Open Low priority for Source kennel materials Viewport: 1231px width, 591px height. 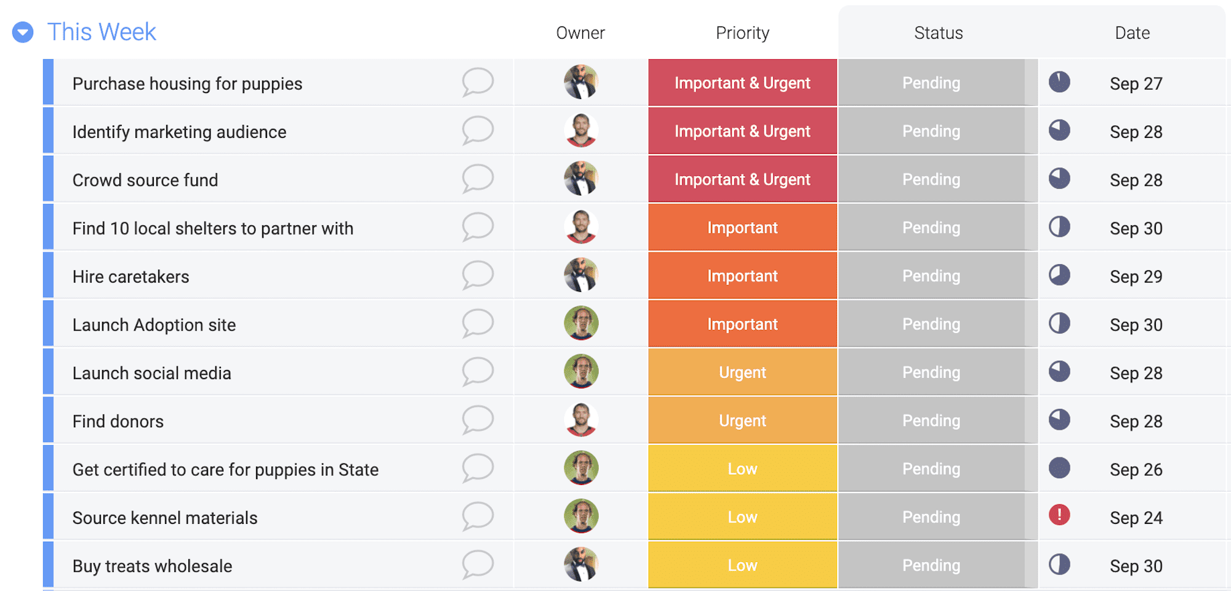pos(742,517)
